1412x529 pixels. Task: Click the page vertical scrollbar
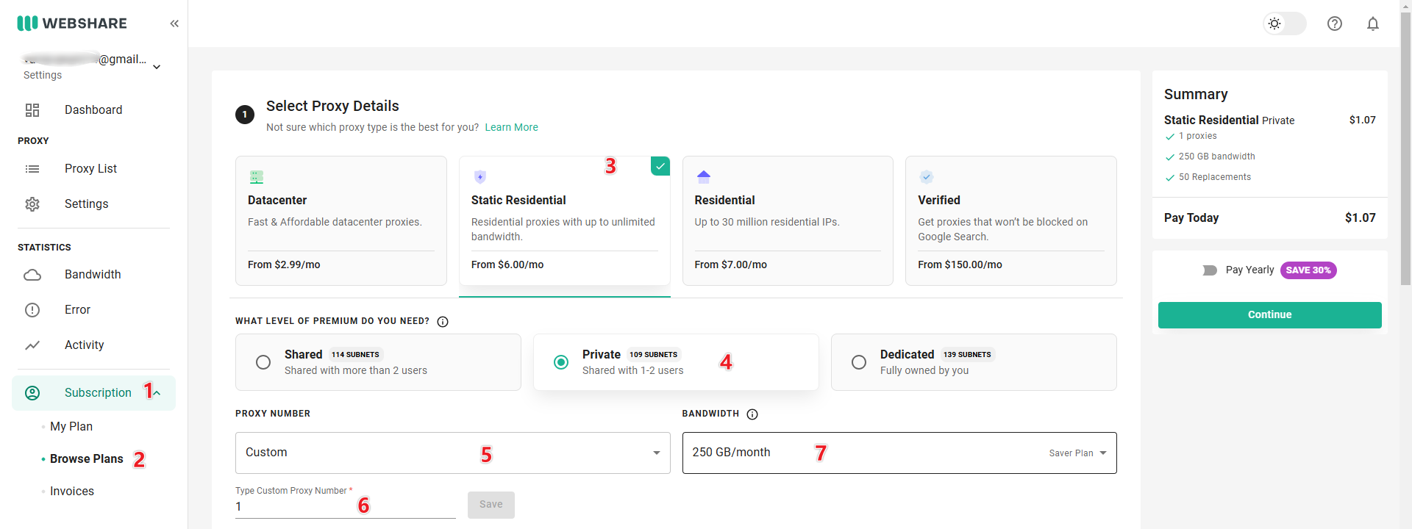pos(1405,147)
